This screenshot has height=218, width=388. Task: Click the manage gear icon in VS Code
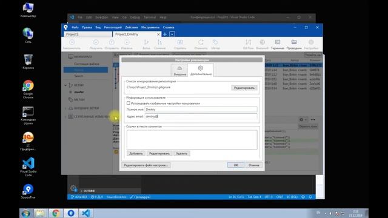click(x=73, y=188)
